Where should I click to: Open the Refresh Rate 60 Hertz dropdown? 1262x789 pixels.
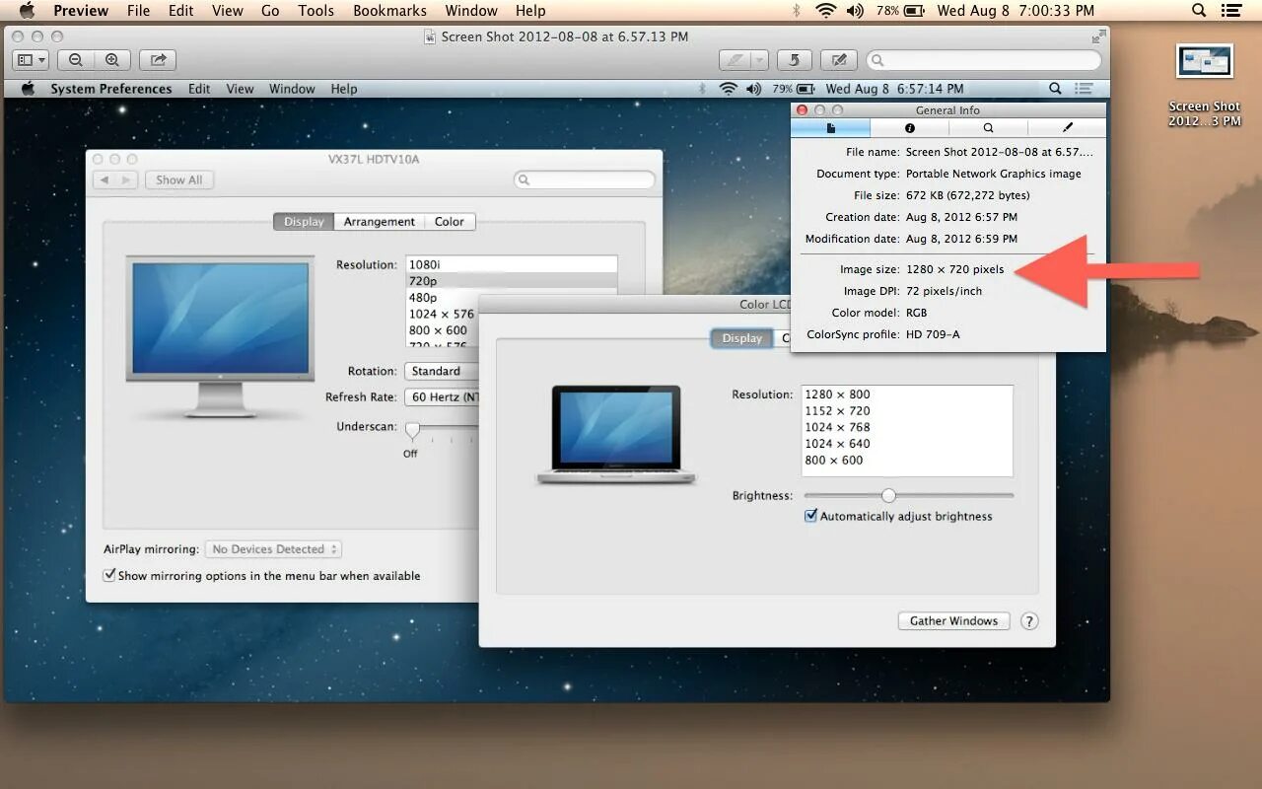(441, 396)
